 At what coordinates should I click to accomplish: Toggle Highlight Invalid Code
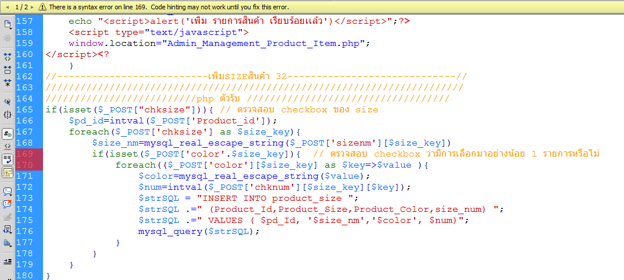click(8, 146)
